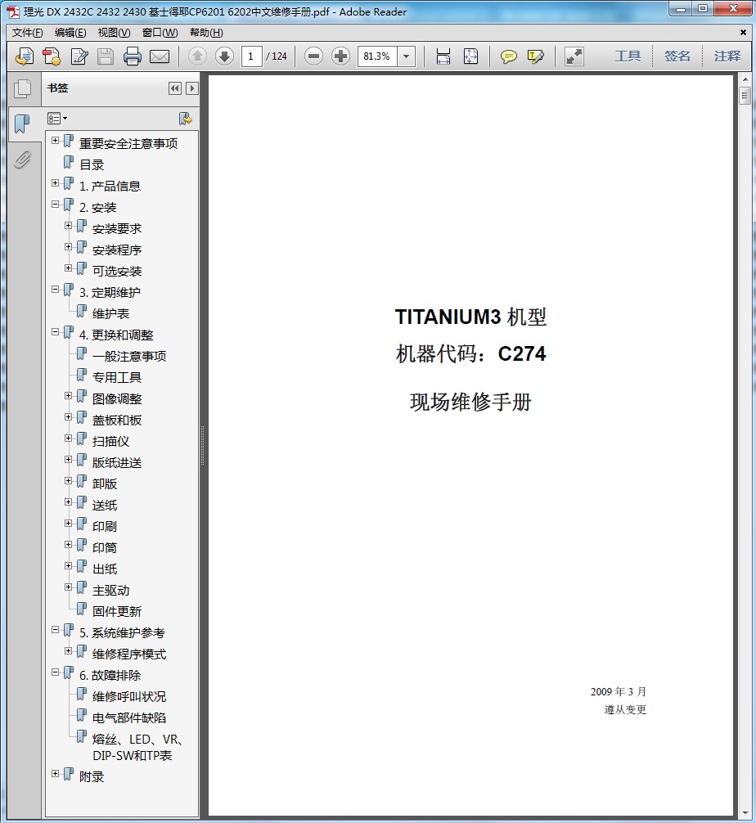Select the 固件更新 bookmark
Viewport: 756px width, 823px height.
pyautogui.click(x=117, y=611)
